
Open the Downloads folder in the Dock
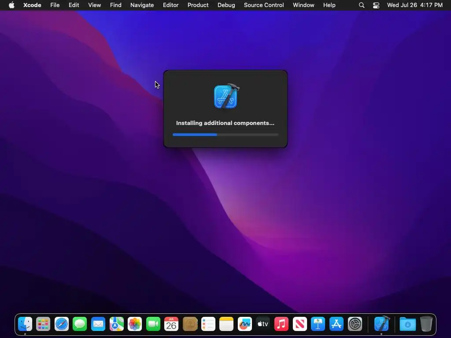407,324
